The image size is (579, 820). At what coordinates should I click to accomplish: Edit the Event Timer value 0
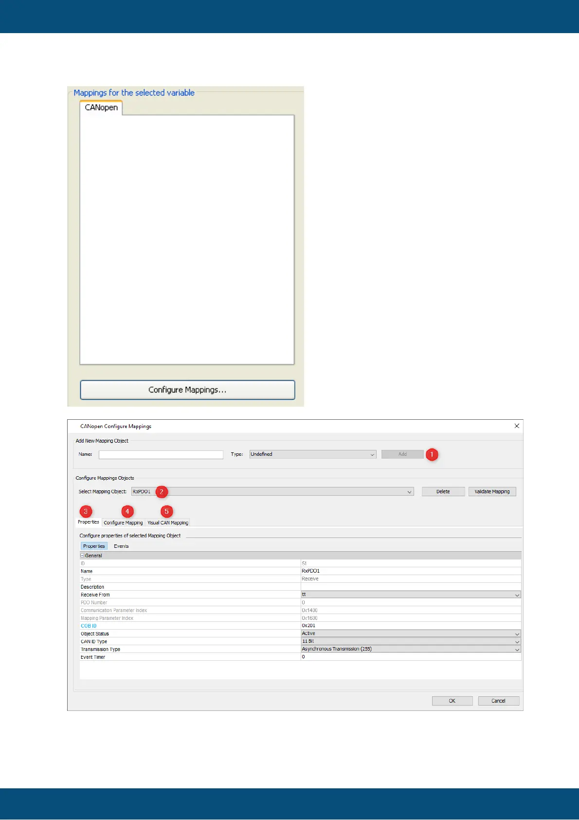tap(411, 657)
